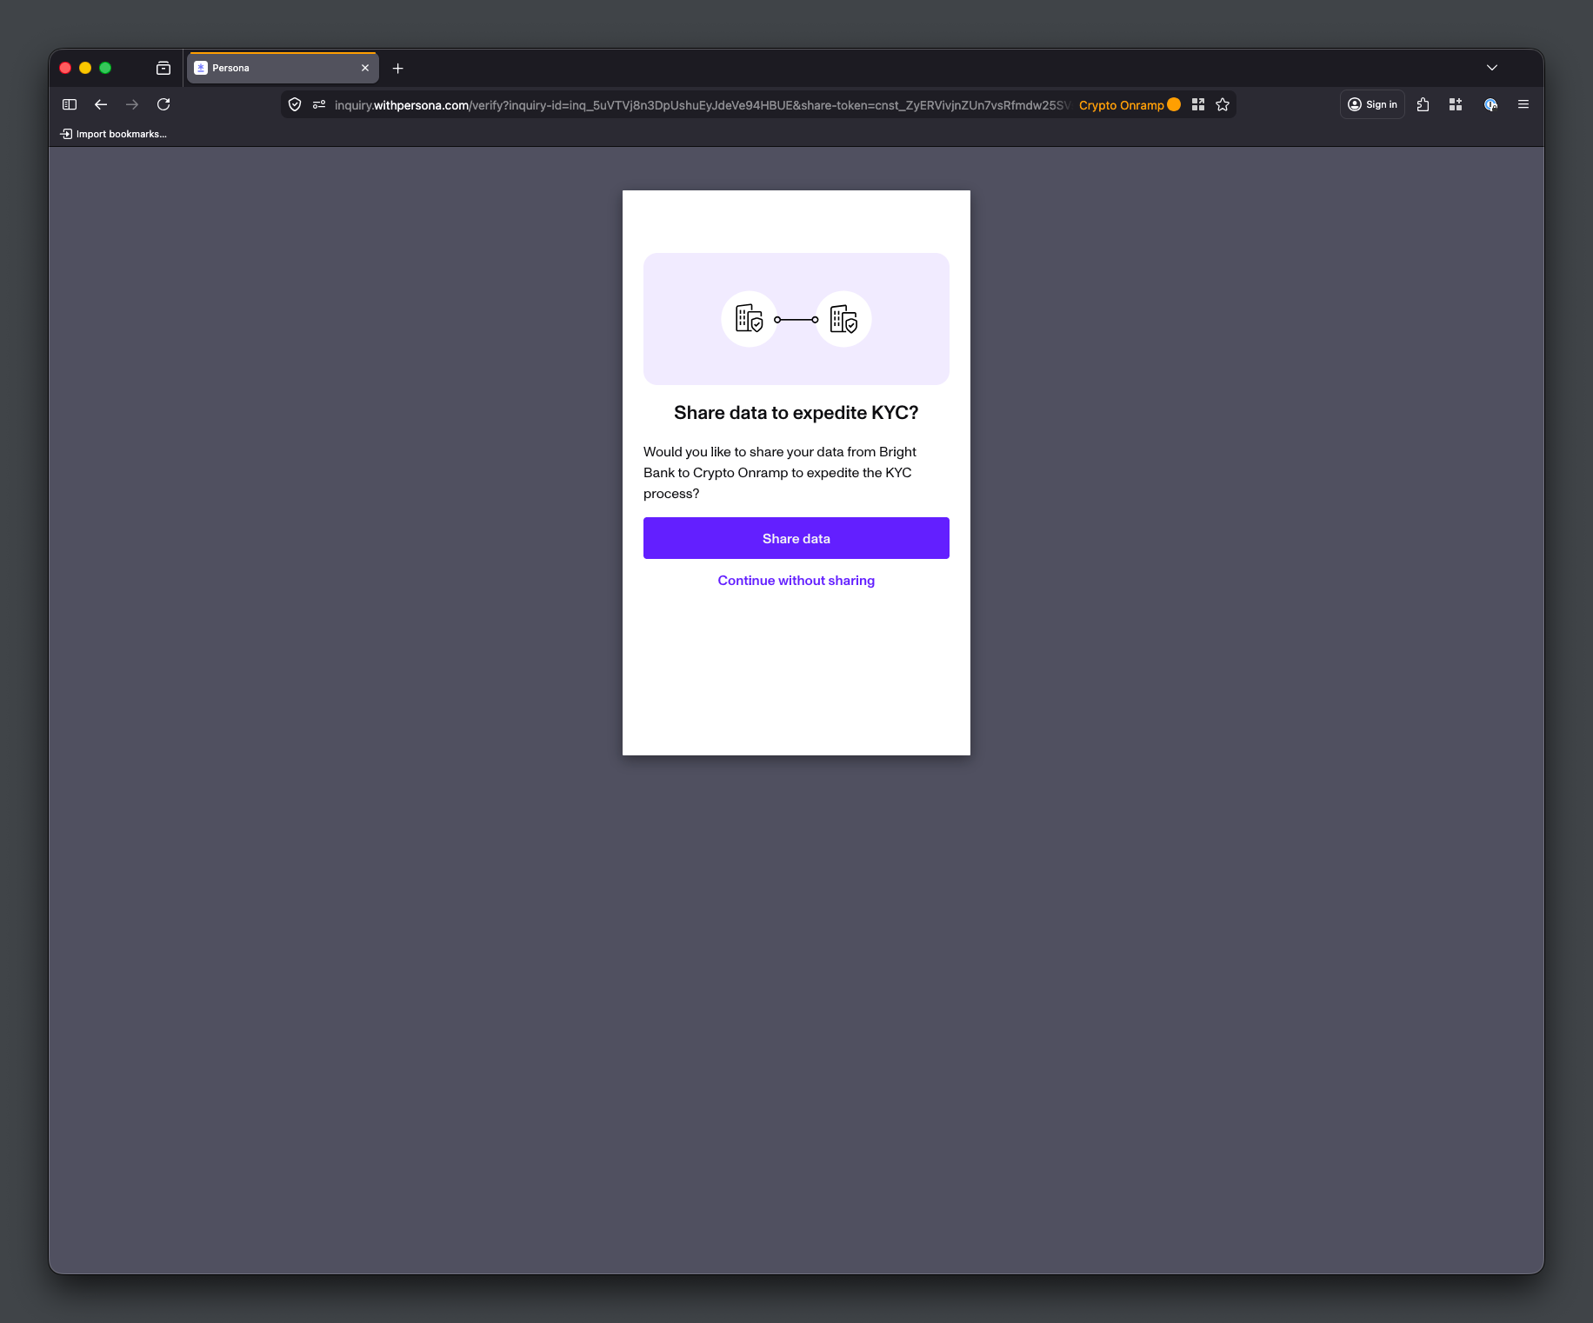Open a new tab with the plus button
1593x1323 pixels.
point(398,68)
